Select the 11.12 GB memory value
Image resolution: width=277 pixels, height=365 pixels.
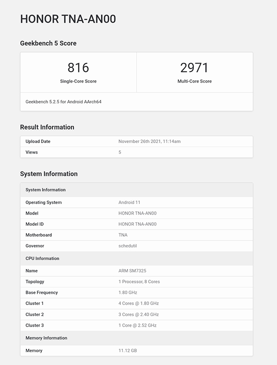pos(128,351)
